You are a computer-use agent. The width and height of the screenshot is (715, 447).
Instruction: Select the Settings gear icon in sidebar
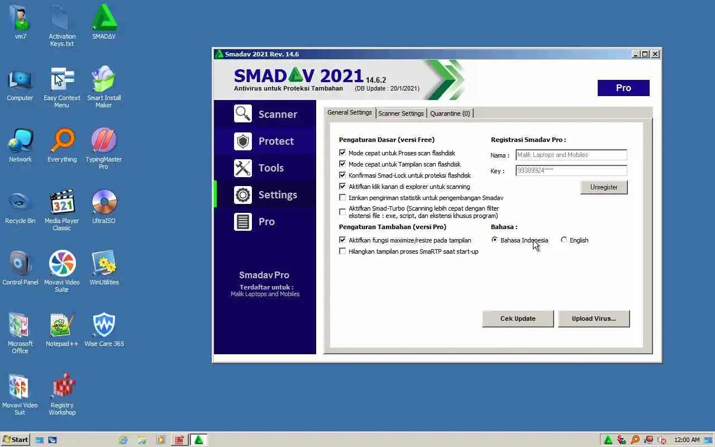[x=243, y=194]
